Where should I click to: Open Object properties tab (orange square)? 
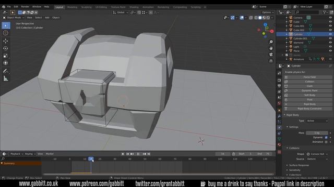coord(279,111)
